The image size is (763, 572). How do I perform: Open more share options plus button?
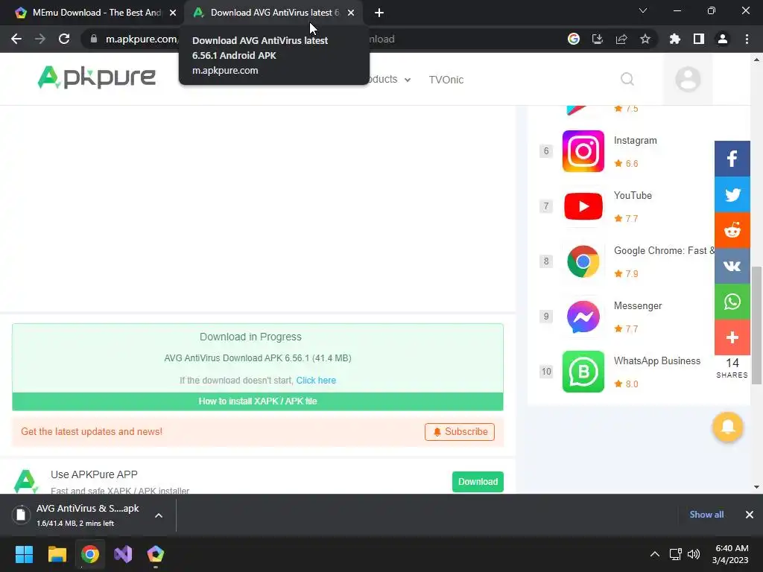tap(732, 337)
